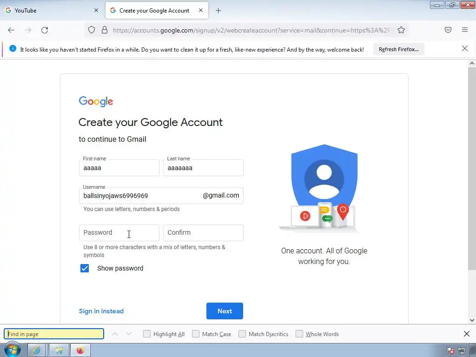Viewport: 476px width, 357px height.
Task: Jump to next find result arrow
Action: (129, 334)
